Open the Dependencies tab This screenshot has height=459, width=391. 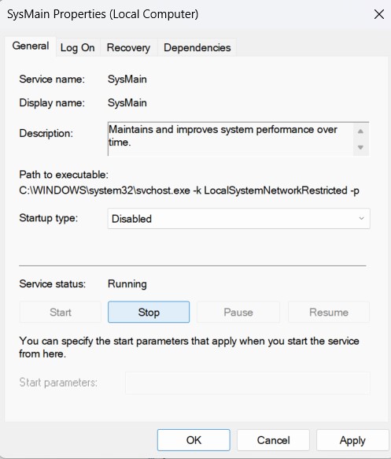click(x=197, y=48)
